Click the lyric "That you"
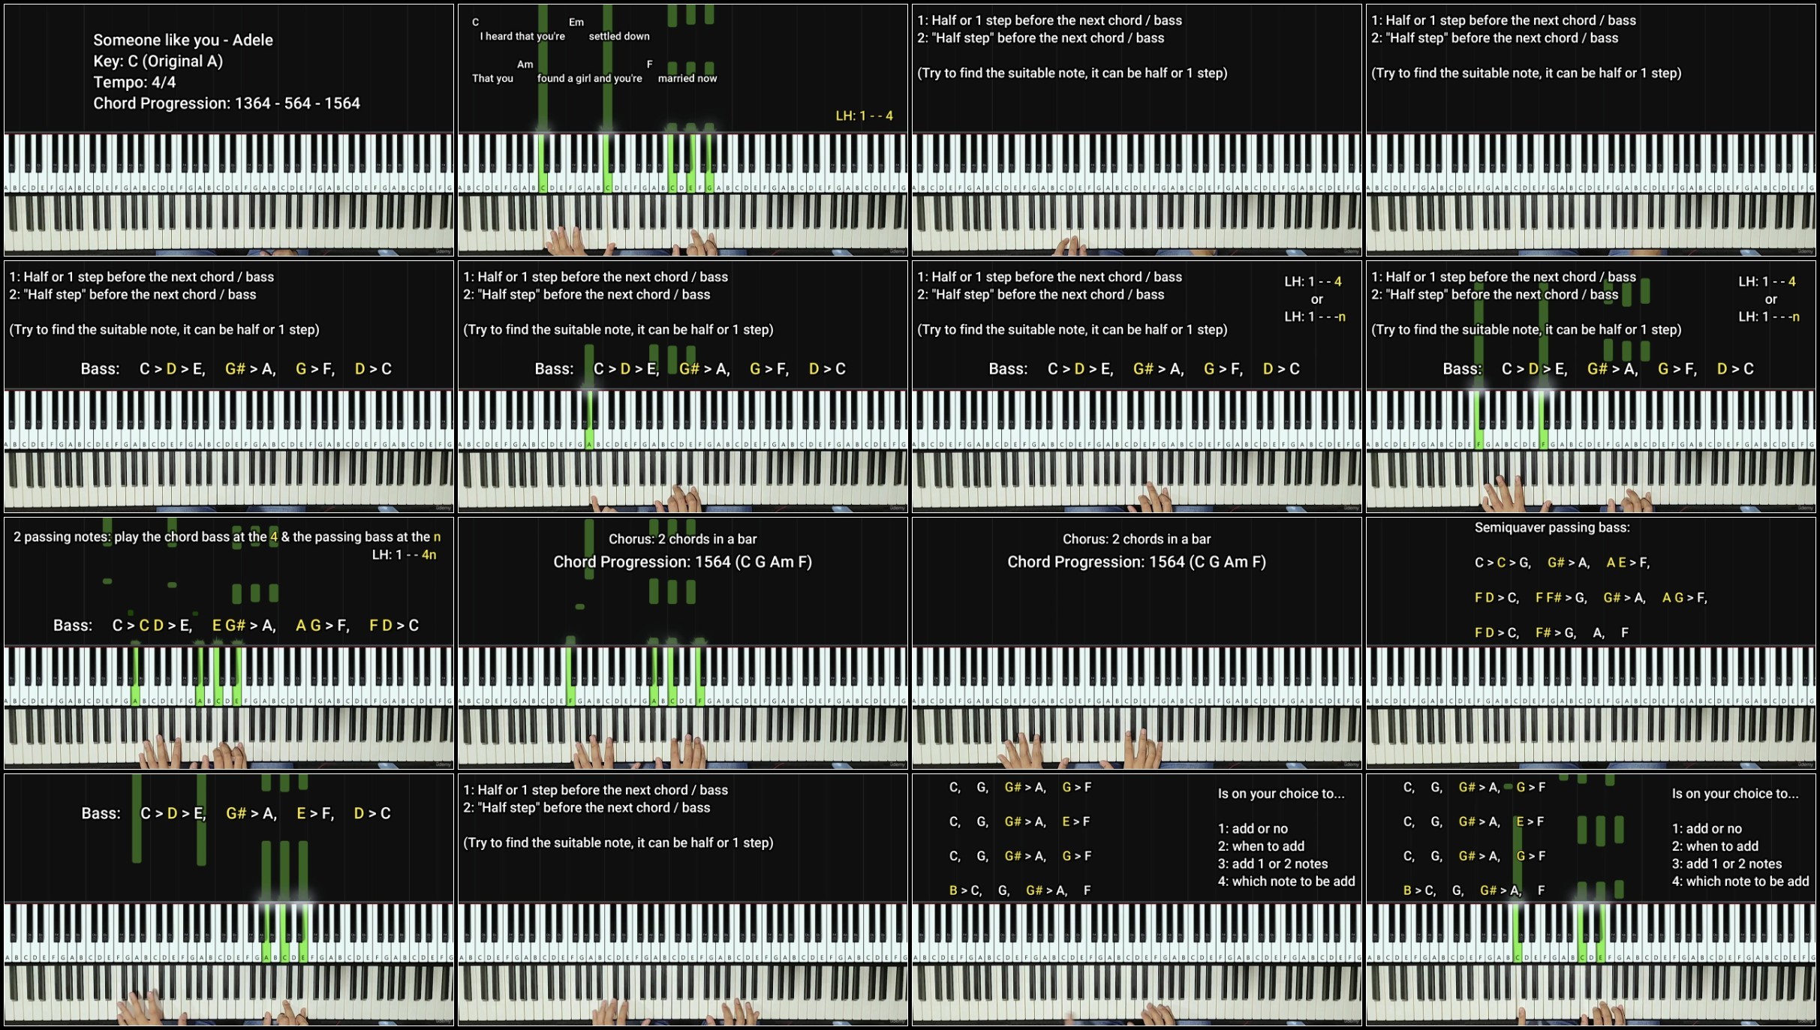1820x1030 pixels. [x=492, y=78]
